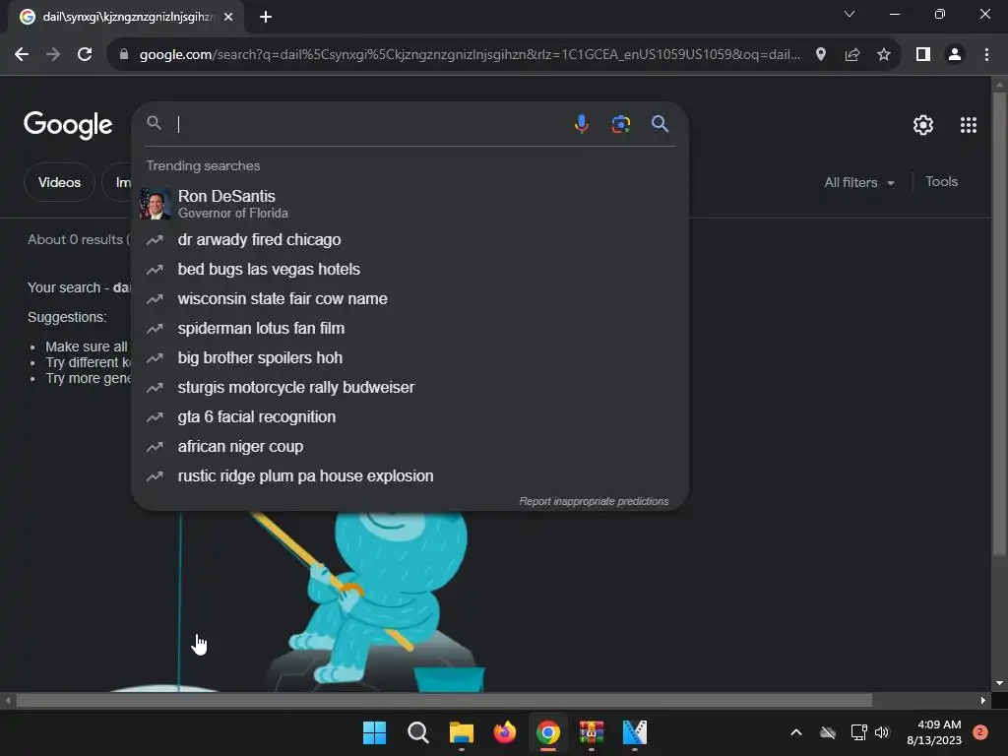This screenshot has height=756, width=1008.
Task: Open Google Lens image search icon
Action: pos(620,123)
